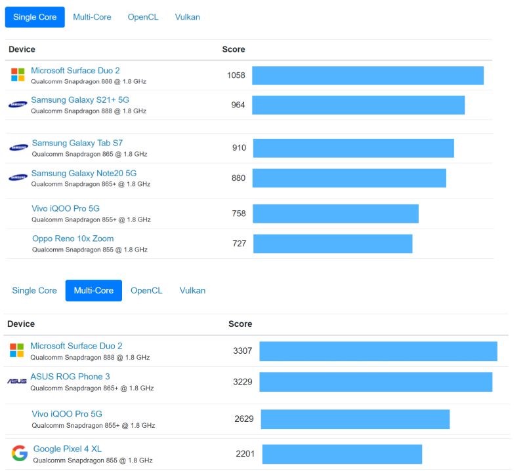Click the 2201 score bar for Pixel 4 XL
This screenshot has width=525, height=471.
click(x=342, y=454)
